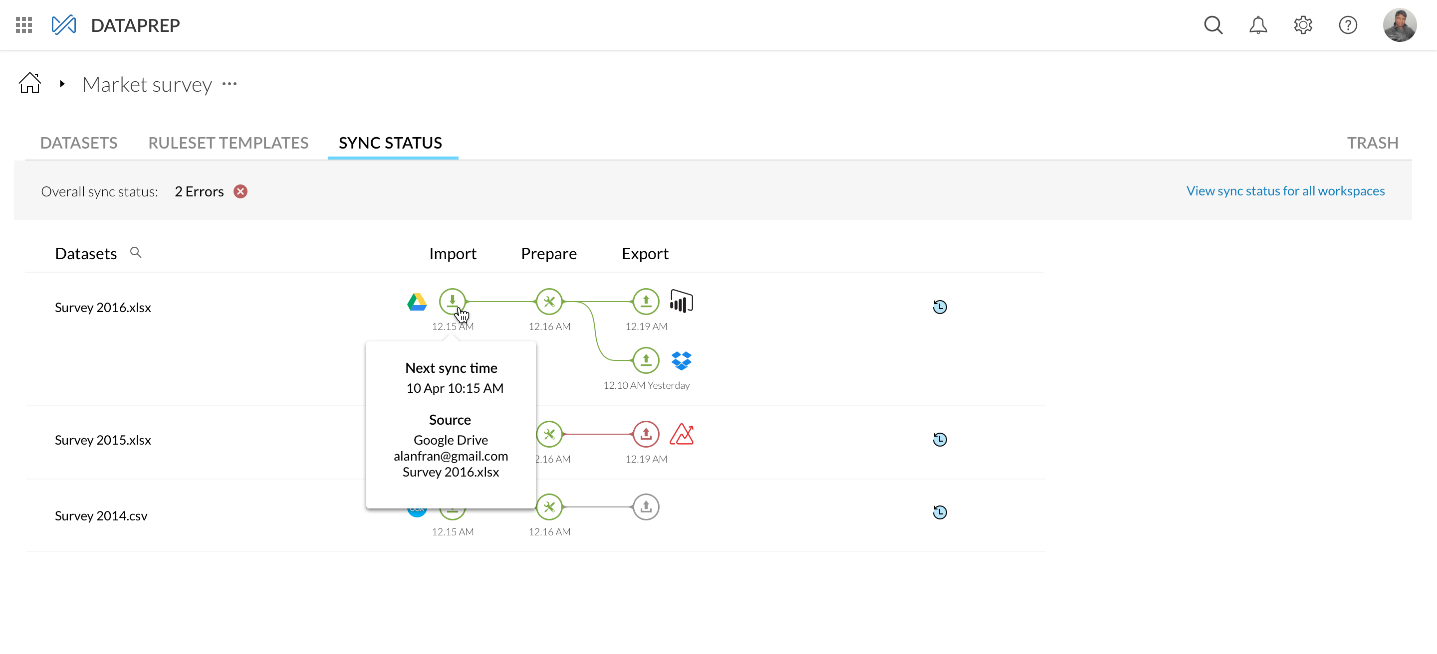Click the notifications bell icon
1437x654 pixels.
pos(1257,25)
